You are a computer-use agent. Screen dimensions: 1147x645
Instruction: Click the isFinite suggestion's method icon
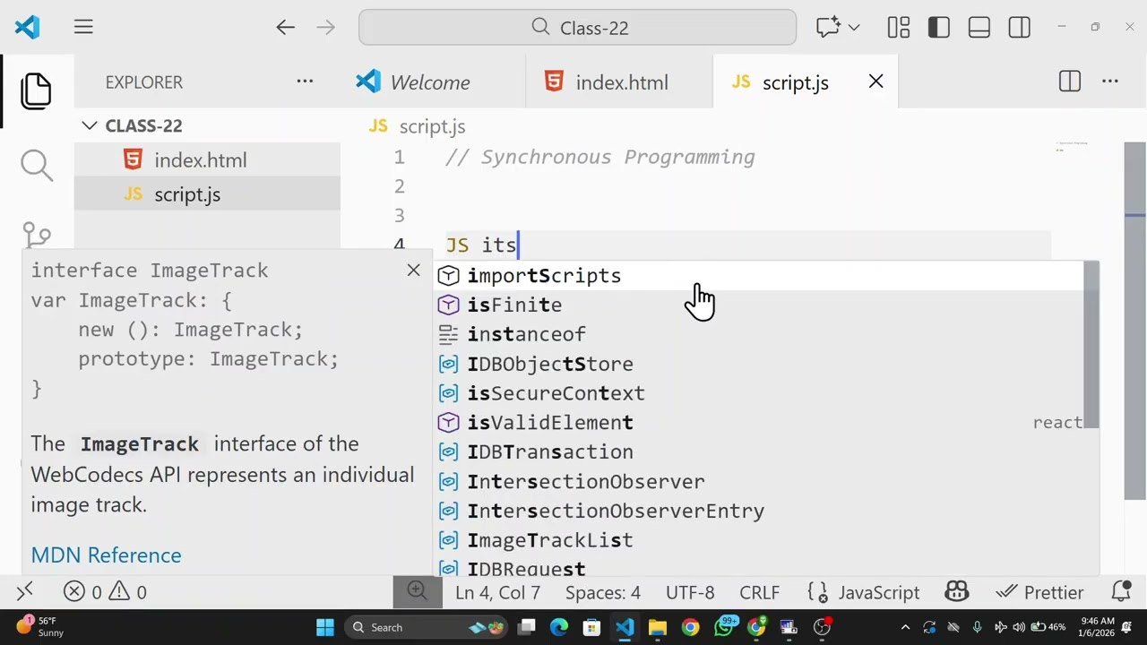pyautogui.click(x=448, y=305)
